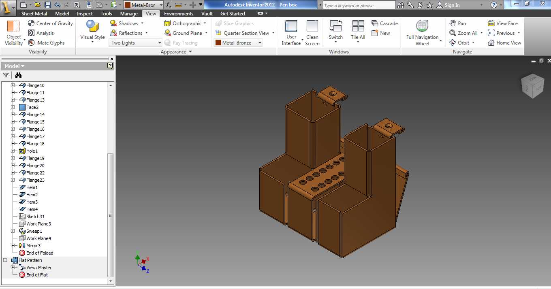The image size is (551, 289).
Task: Expand the Flange10 tree node
Action: coord(13,85)
